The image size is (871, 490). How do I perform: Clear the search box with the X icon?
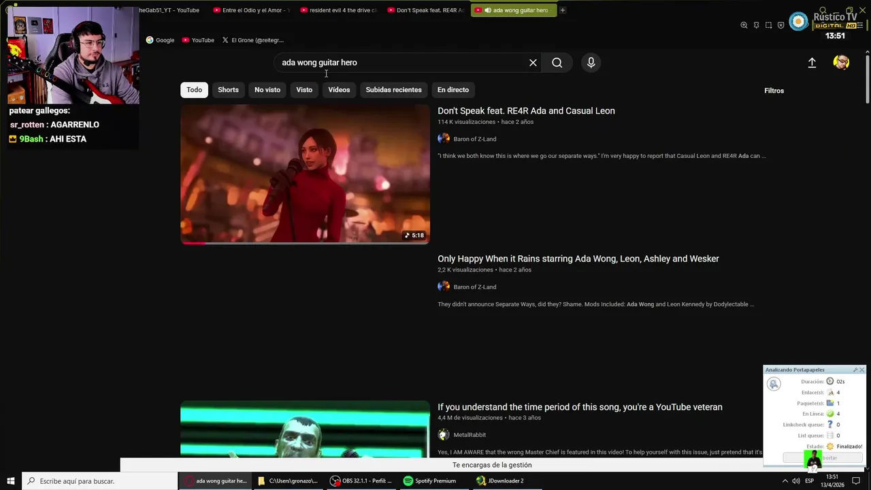(533, 63)
